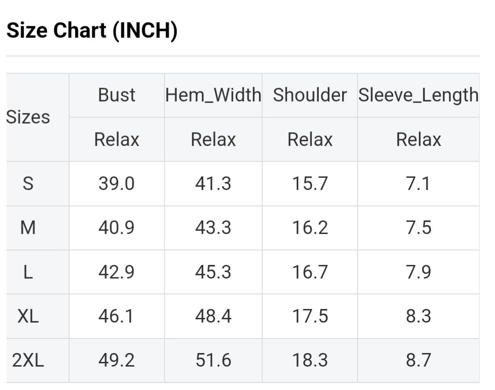Click the Size Chart (INCH) heading
This screenshot has width=495, height=390.
[x=92, y=31]
